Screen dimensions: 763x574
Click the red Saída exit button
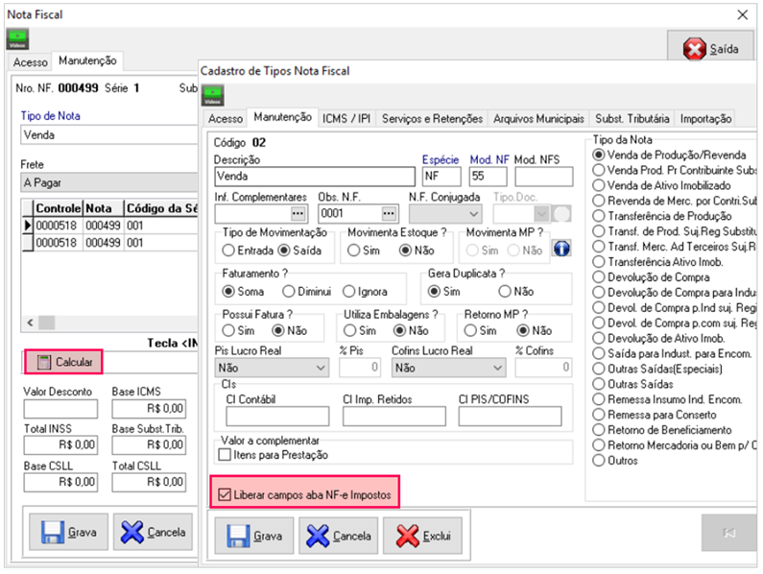tap(710, 48)
